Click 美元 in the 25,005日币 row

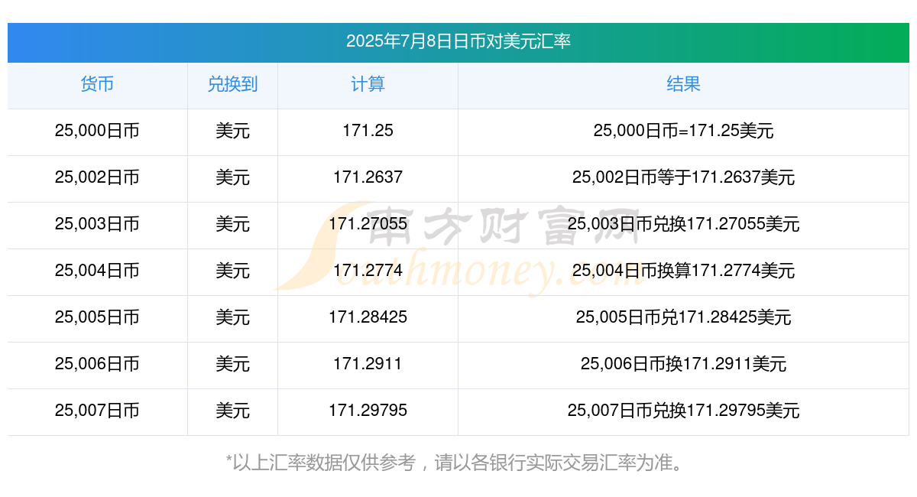pyautogui.click(x=232, y=317)
